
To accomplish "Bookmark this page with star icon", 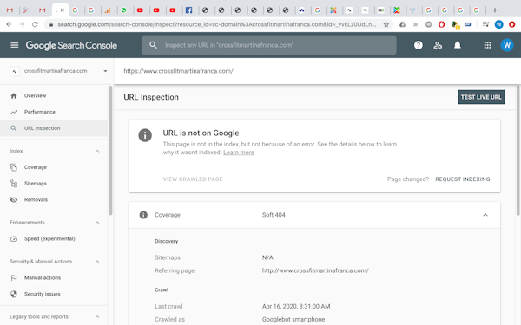I will click(386, 24).
